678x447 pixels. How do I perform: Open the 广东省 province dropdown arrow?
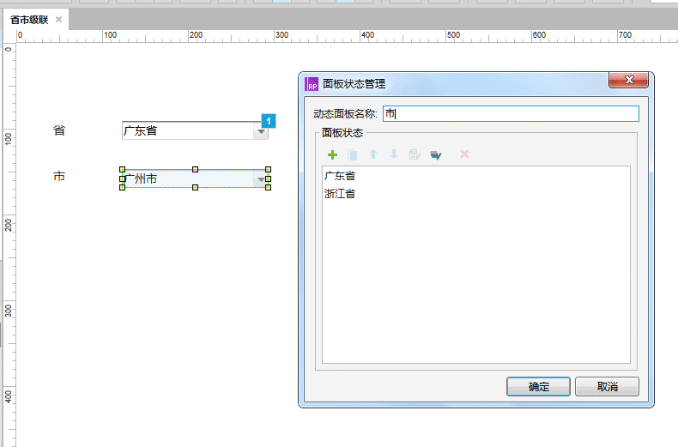point(261,131)
